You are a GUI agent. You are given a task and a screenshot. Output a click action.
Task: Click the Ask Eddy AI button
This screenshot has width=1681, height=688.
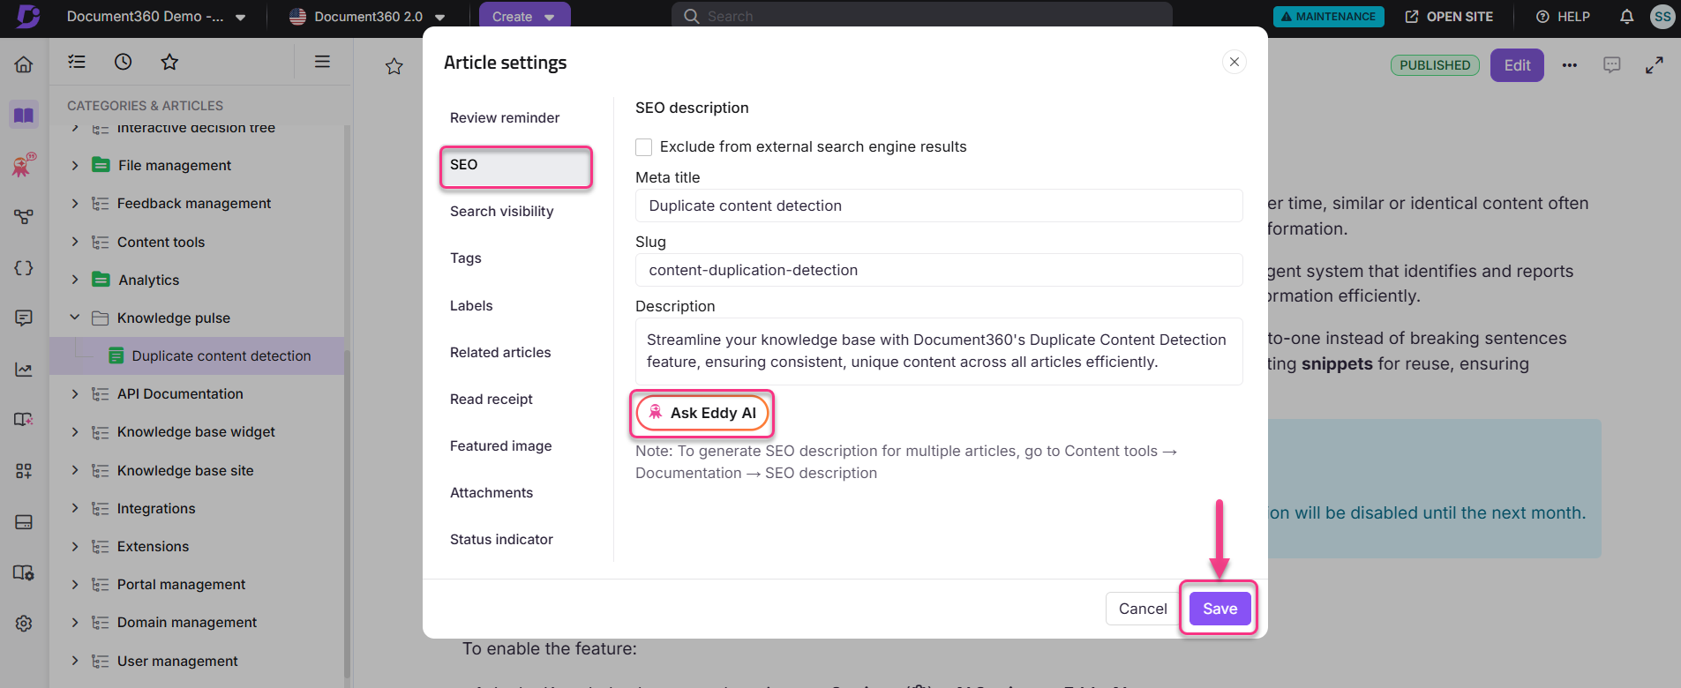pyautogui.click(x=702, y=413)
